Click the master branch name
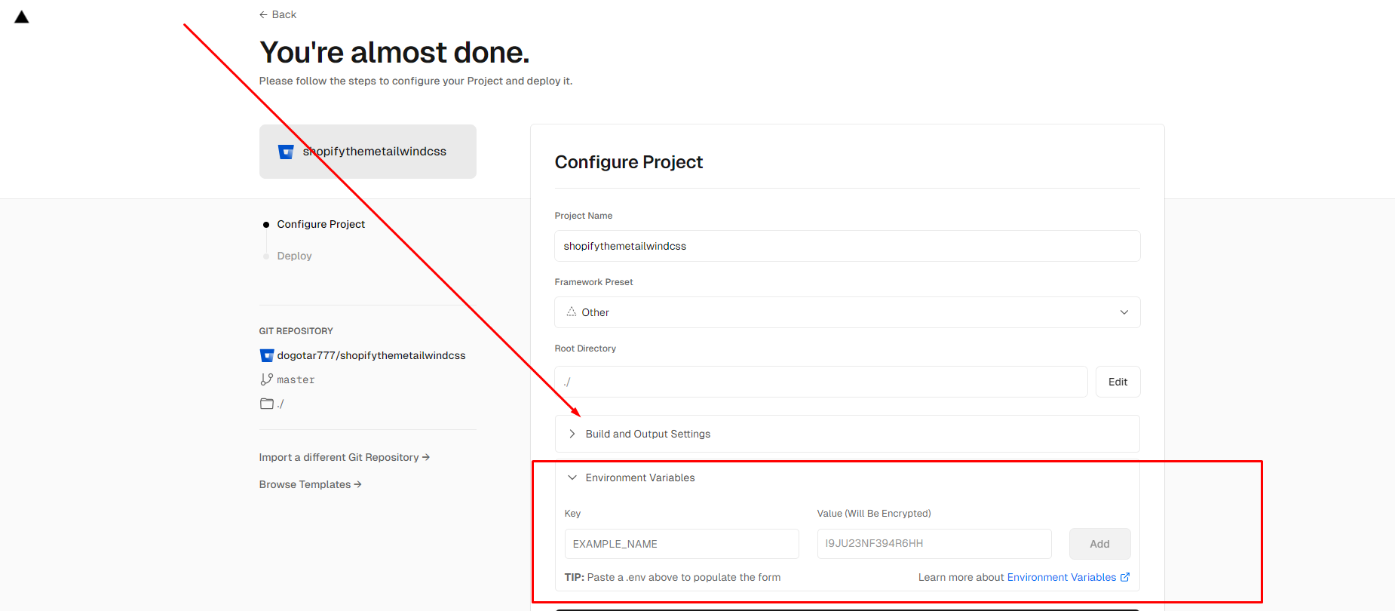The height and width of the screenshot is (611, 1395). click(296, 379)
